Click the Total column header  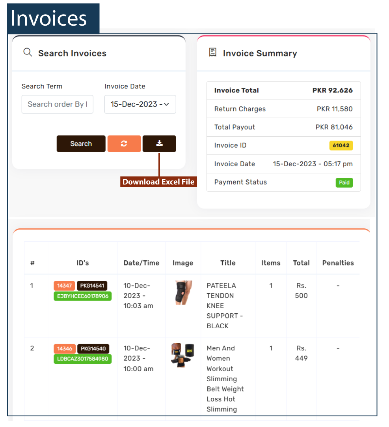pyautogui.click(x=301, y=263)
